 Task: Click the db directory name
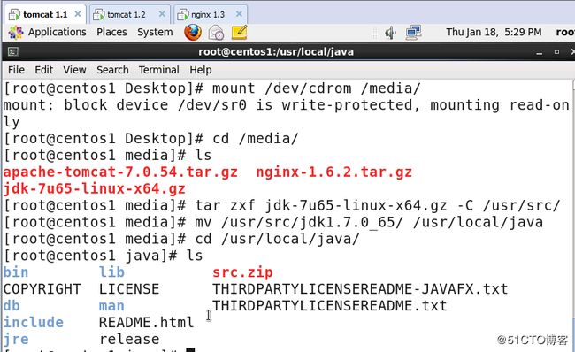(11, 306)
